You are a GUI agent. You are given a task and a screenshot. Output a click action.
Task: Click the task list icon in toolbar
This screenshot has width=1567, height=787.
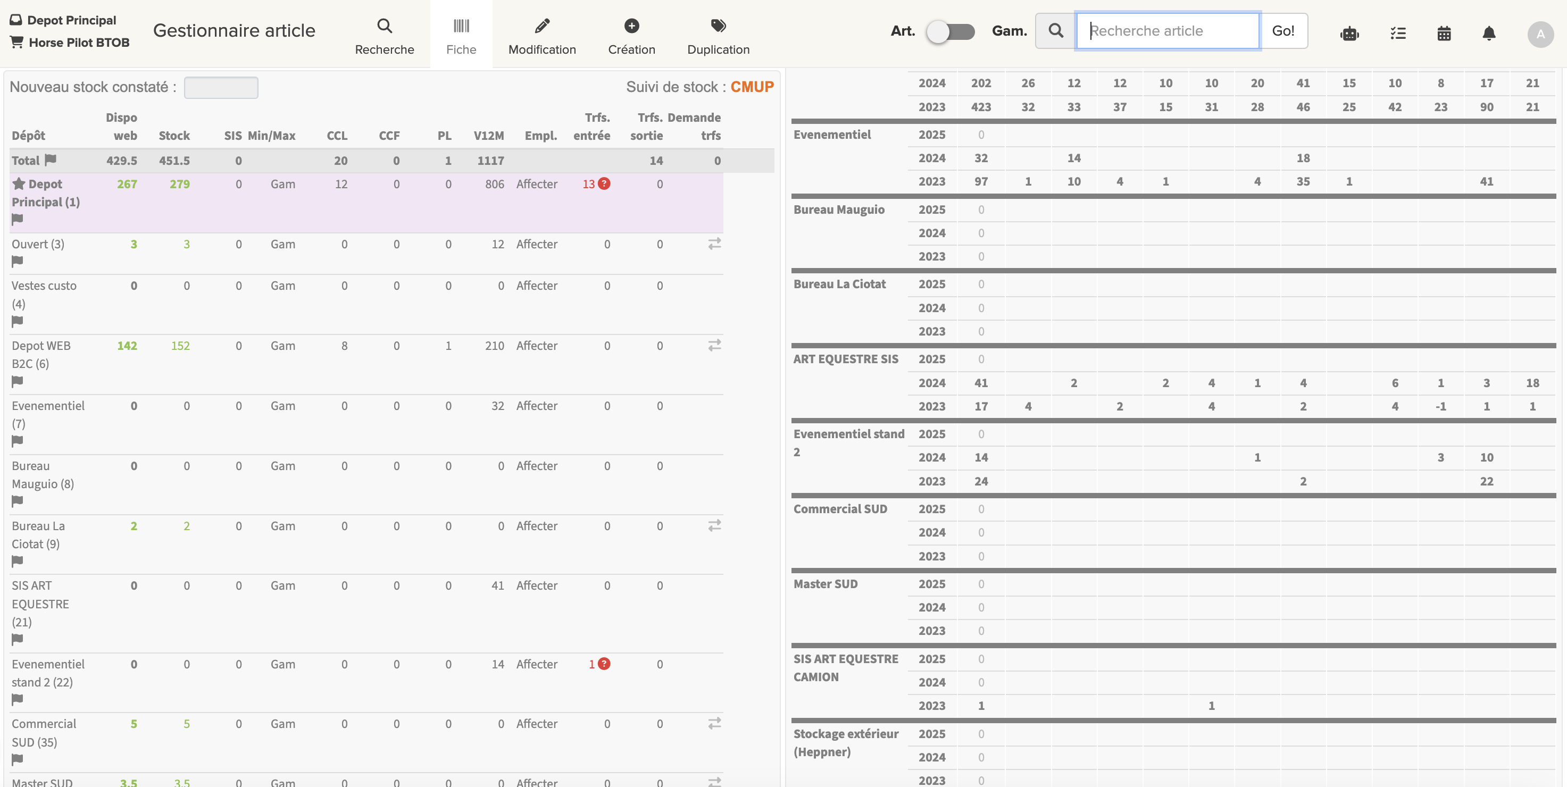coord(1398,33)
